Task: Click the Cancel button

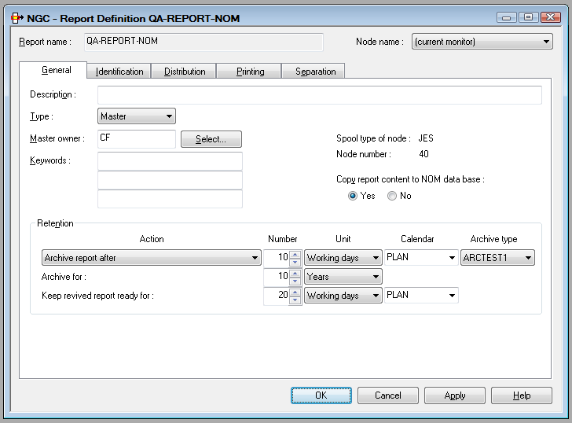Action: click(x=388, y=395)
